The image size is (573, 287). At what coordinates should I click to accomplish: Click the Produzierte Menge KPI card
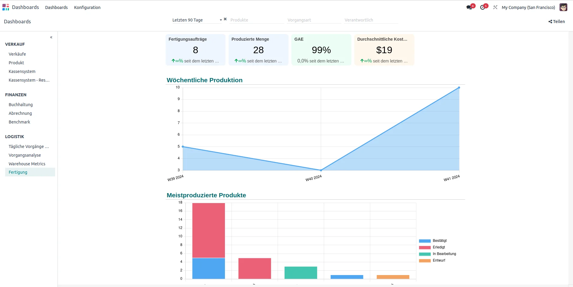[x=258, y=50]
